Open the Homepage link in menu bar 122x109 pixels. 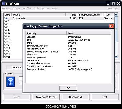point(112,8)
